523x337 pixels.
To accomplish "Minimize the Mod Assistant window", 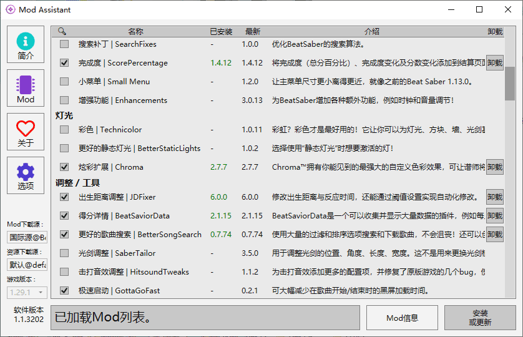I will [x=451, y=9].
